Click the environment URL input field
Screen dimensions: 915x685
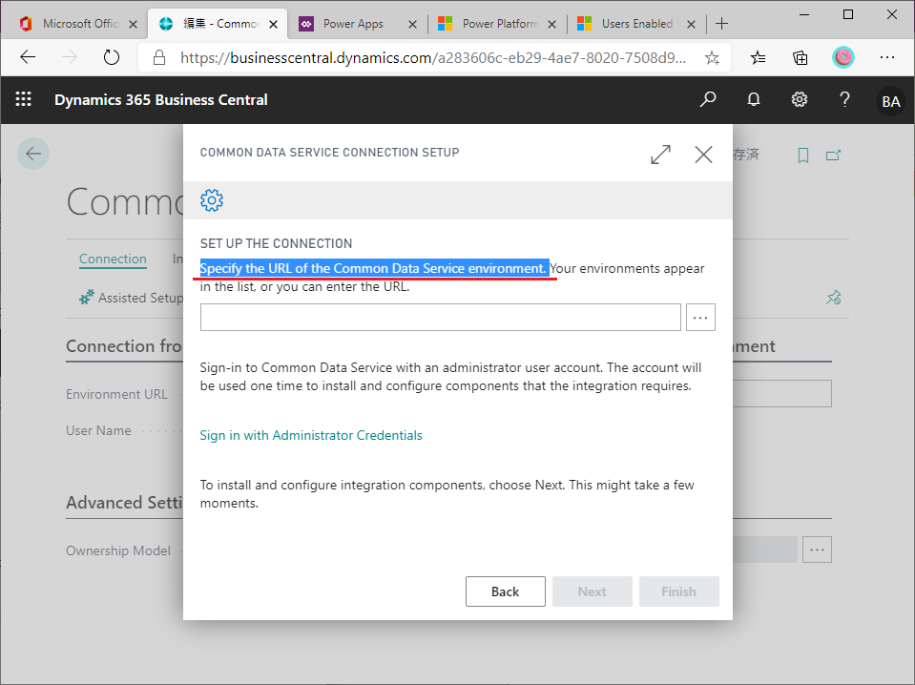[x=441, y=317]
